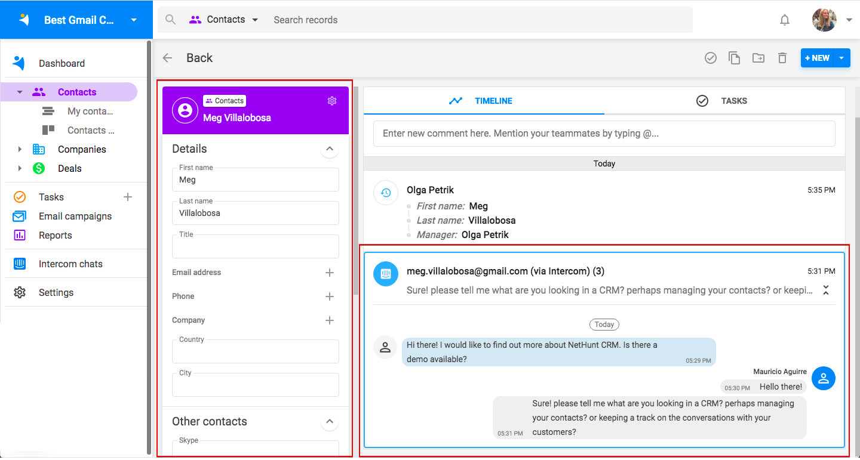Click Mauricio Aguirre's blue avatar
Image resolution: width=860 pixels, height=460 pixels.
[x=824, y=378]
